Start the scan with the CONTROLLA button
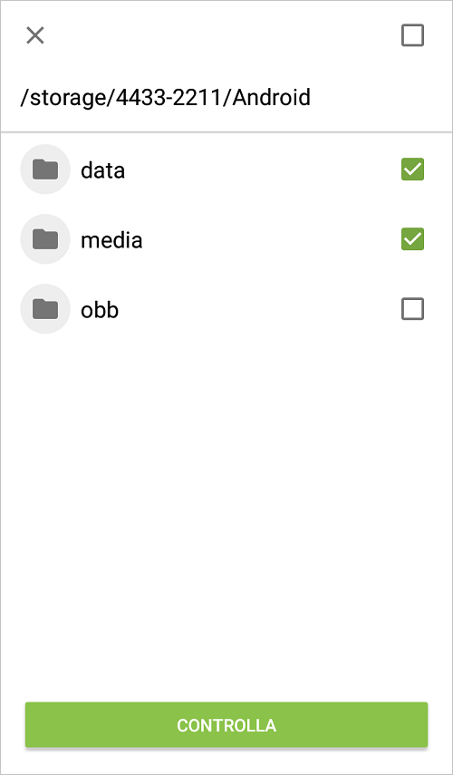Viewport: 453px width, 775px height. (226, 725)
